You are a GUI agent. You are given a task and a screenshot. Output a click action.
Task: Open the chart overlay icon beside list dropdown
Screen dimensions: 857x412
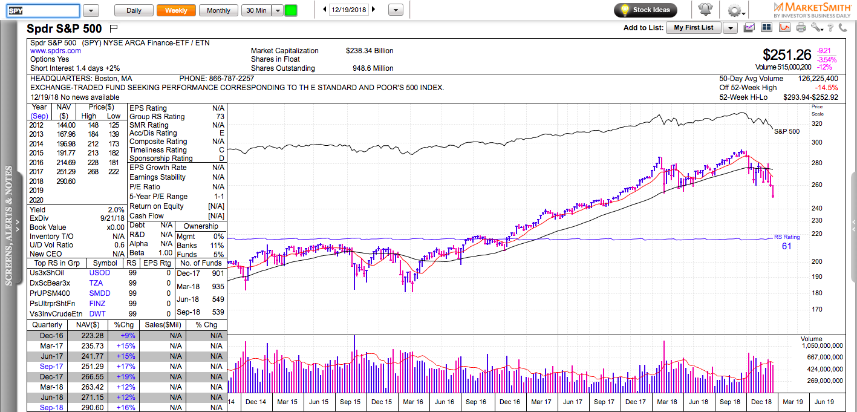click(750, 27)
